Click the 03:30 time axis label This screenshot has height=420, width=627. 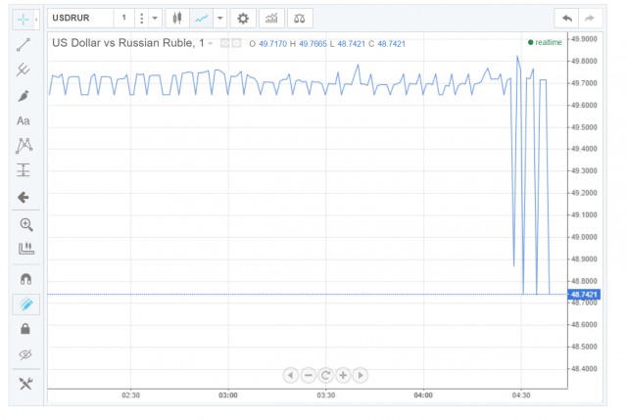[x=326, y=396]
